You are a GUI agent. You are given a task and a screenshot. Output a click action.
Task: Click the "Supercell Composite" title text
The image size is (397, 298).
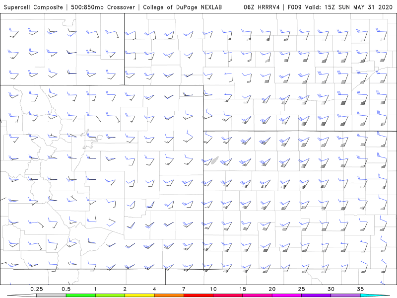pos(33,7)
